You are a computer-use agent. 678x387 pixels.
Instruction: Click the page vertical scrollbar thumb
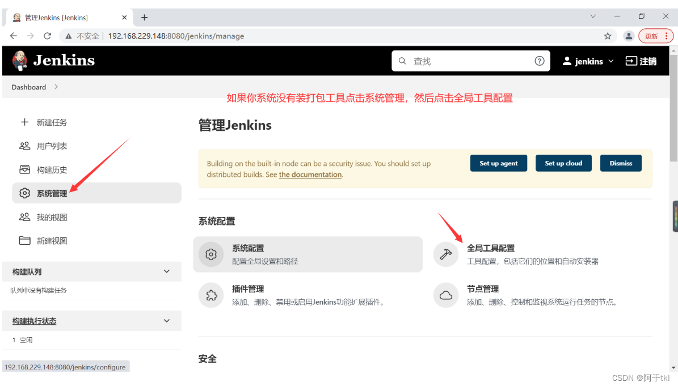[673, 108]
